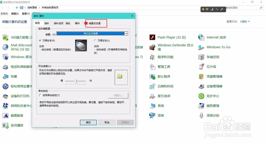Open 自动播放 autoplay icon
266x144 pixels.
5,125
